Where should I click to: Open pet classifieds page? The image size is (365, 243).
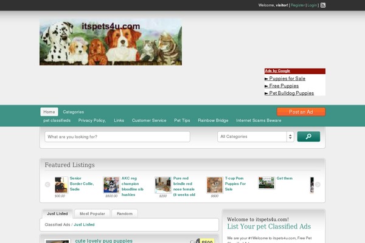click(x=57, y=120)
